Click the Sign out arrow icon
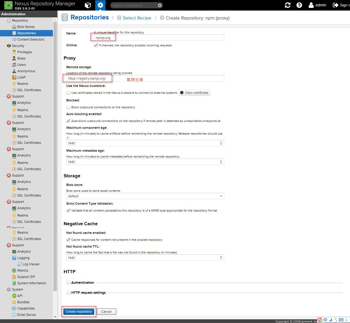Viewport: 350px width, 323px height. click(336, 5)
